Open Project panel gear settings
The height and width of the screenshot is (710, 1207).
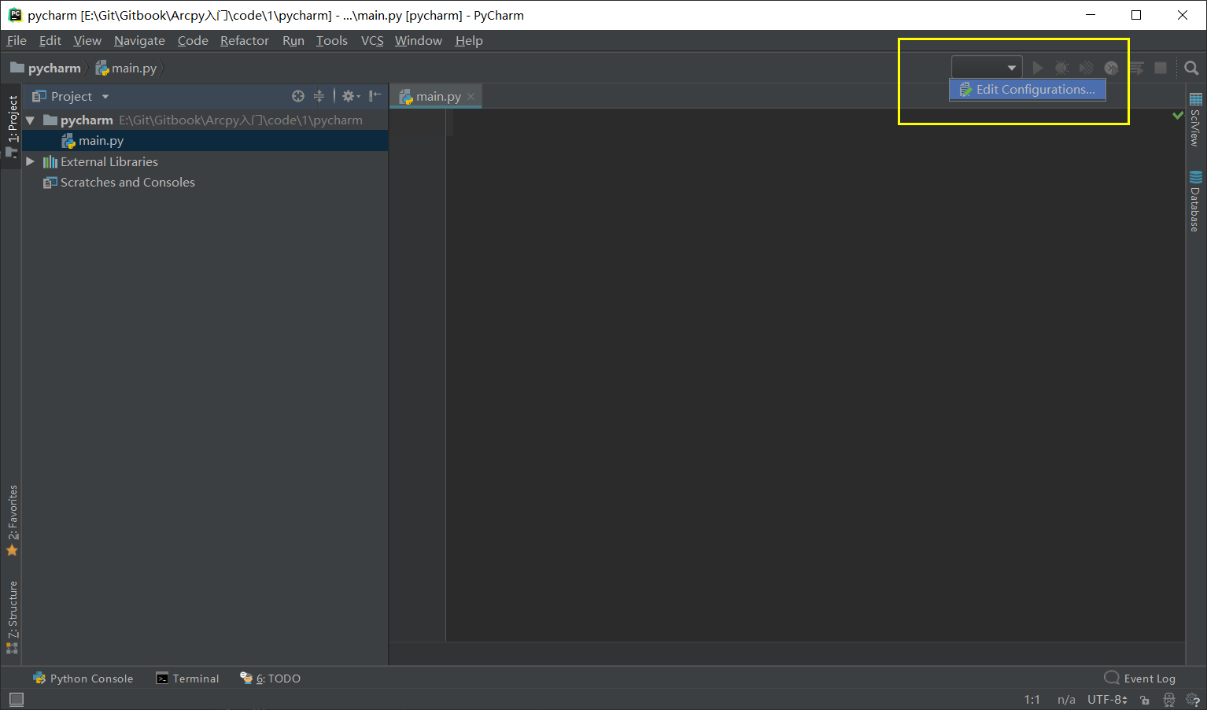[350, 96]
